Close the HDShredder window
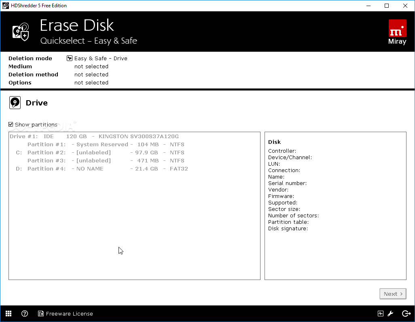The height and width of the screenshot is (322, 415). click(405, 6)
